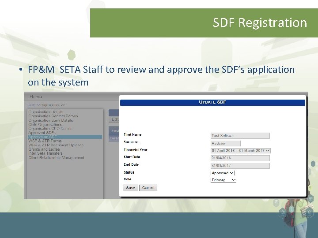Viewport: 318px width, 238px height.
Task: Open the Home menu item
Action: [x=36, y=97]
